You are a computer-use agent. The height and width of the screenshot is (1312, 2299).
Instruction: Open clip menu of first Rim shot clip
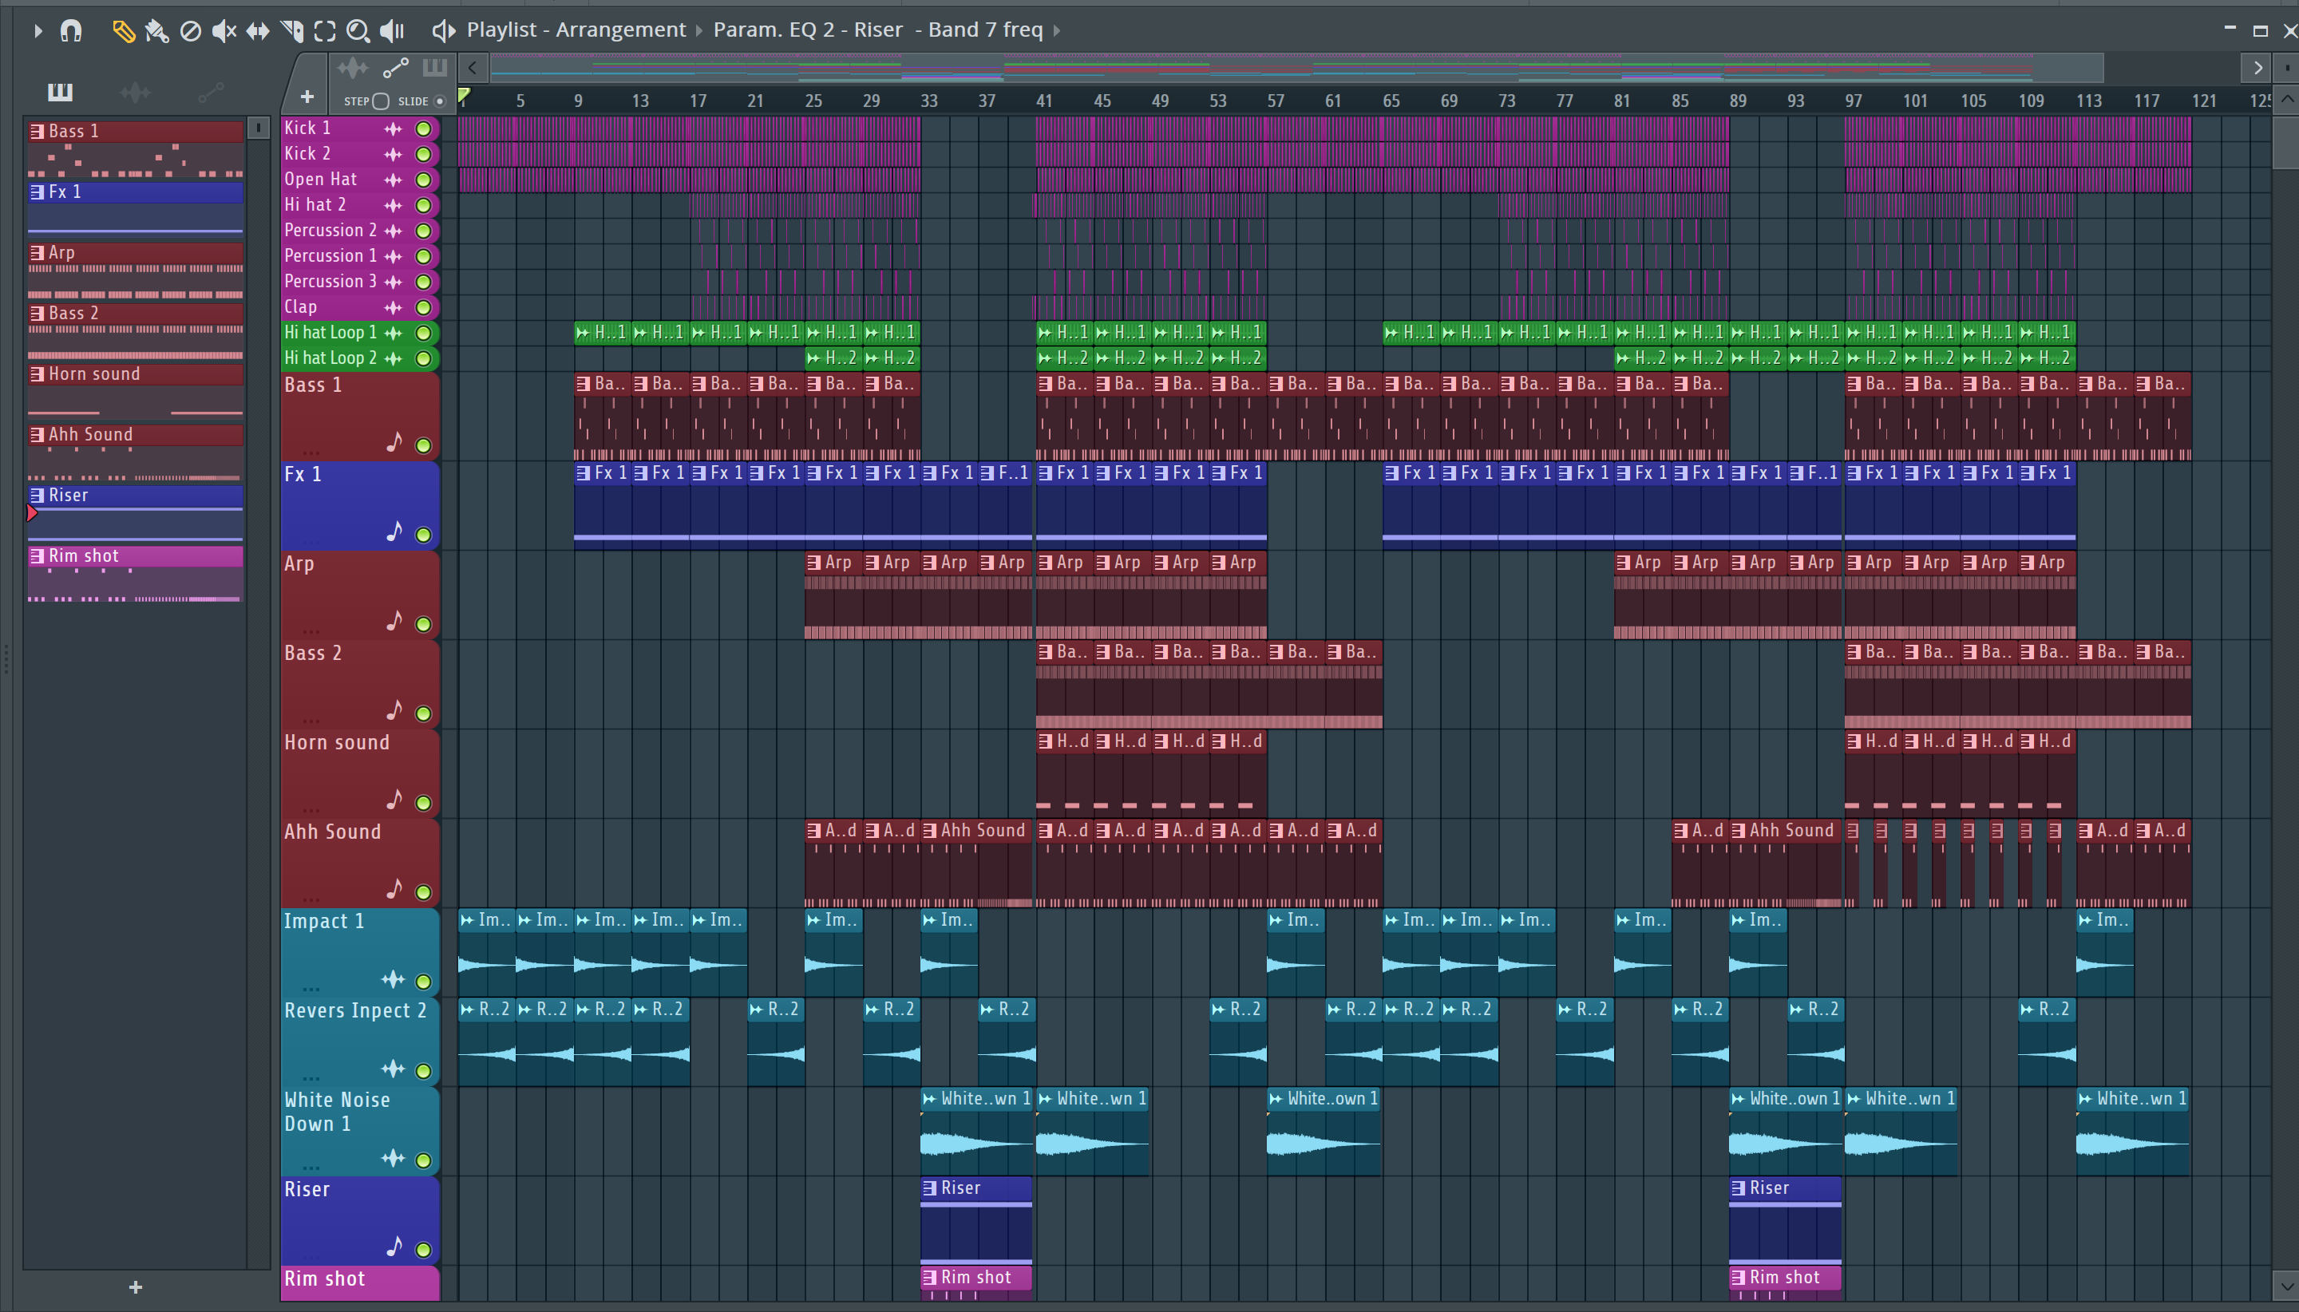(x=929, y=1278)
